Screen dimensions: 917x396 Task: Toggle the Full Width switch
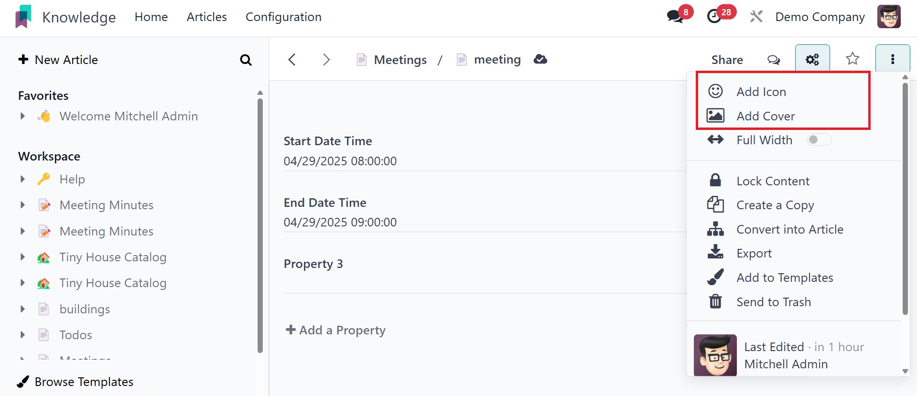pyautogui.click(x=819, y=140)
